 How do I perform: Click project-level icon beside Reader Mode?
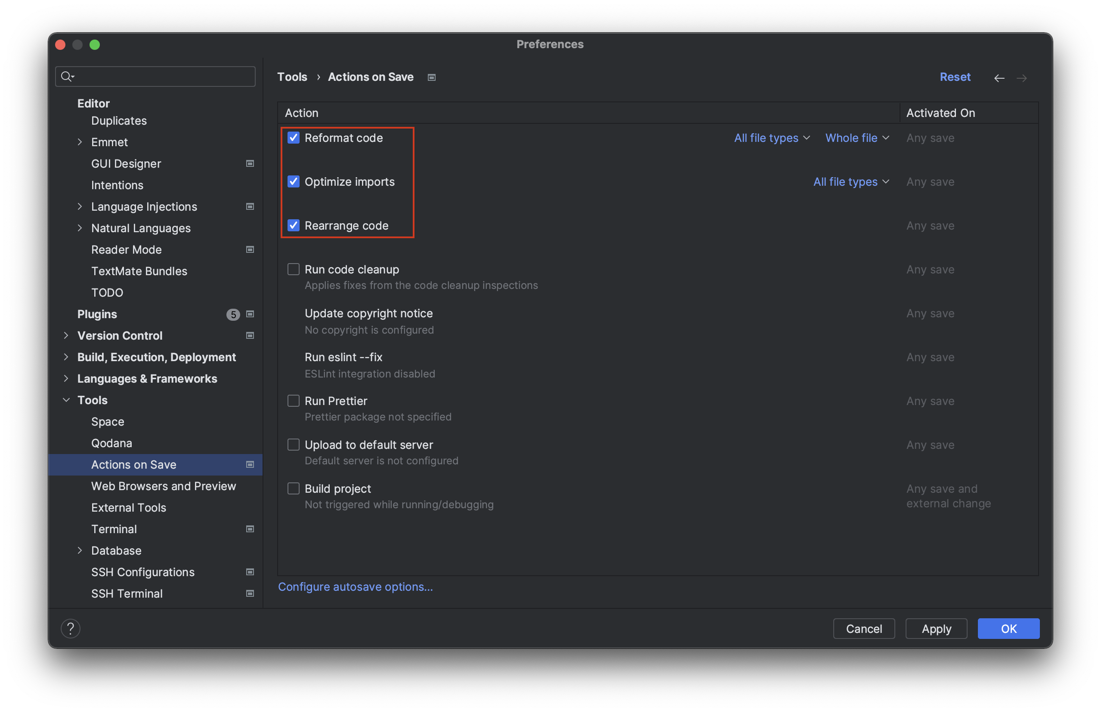250,249
